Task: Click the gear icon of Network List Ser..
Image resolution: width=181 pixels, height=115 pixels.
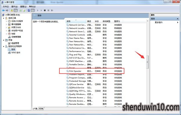Action: (68, 25)
